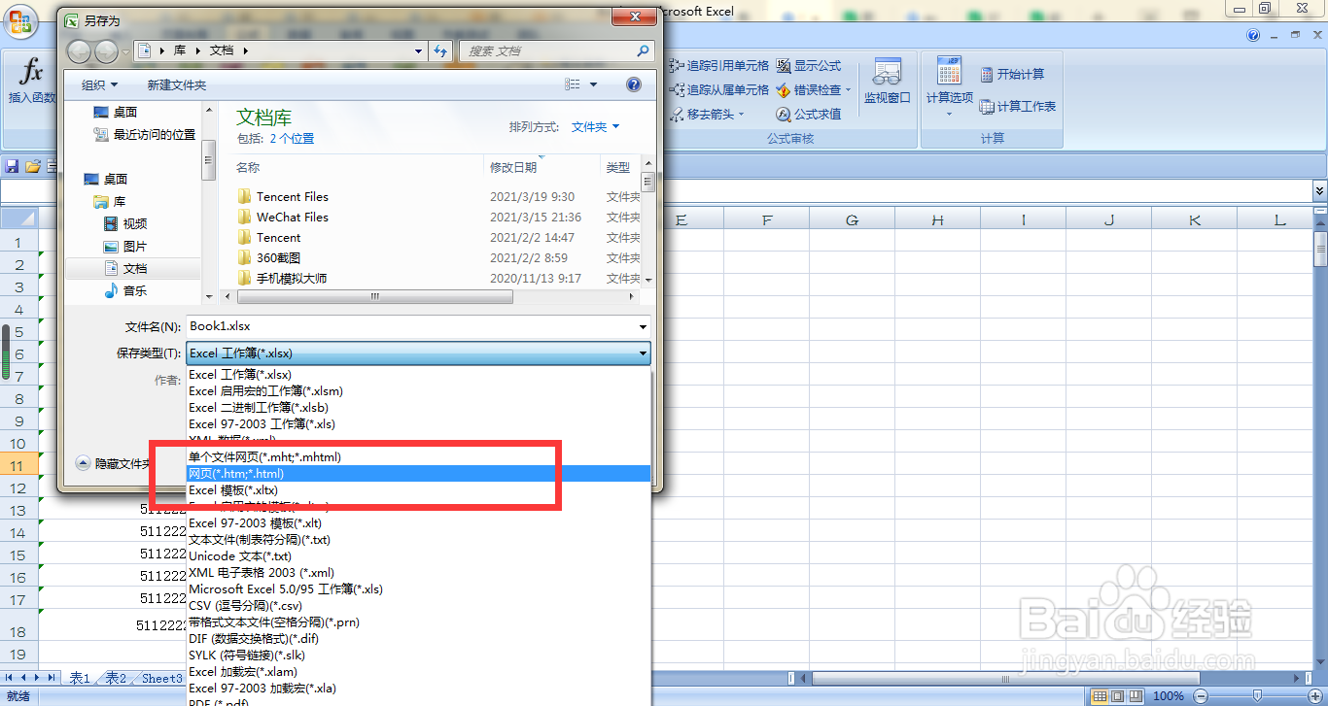Open the save type (保存类型) combo box
Viewport: 1328px width, 706px height.
(x=418, y=353)
